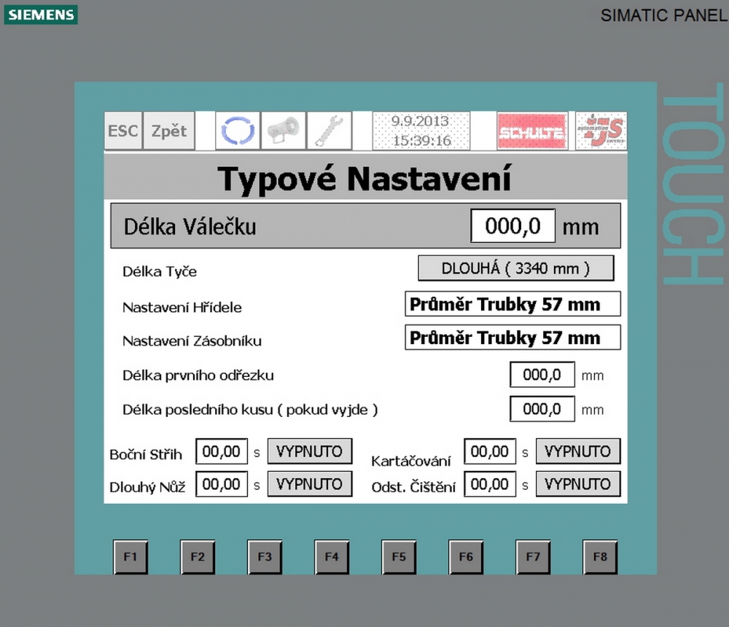Select Délka prvního odřezku value field
This screenshot has height=627, width=729.
[542, 375]
